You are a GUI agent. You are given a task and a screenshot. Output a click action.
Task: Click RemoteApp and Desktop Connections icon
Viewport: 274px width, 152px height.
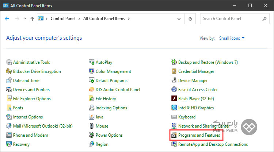pyautogui.click(x=174, y=144)
